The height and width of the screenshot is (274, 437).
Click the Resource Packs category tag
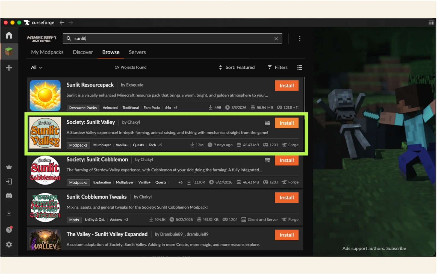click(83, 108)
